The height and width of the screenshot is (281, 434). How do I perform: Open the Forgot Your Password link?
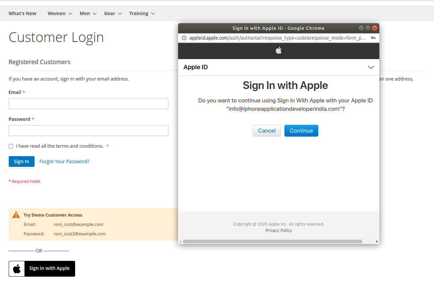(x=64, y=161)
